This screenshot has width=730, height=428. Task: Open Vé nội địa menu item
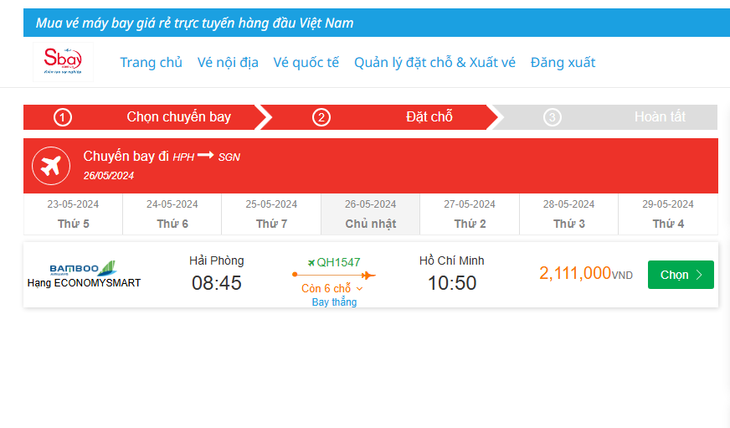(228, 62)
